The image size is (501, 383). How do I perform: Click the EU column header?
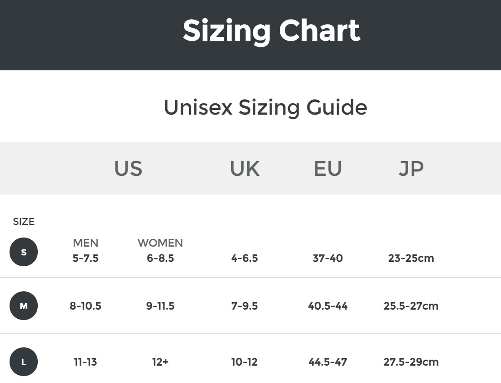[x=327, y=168]
